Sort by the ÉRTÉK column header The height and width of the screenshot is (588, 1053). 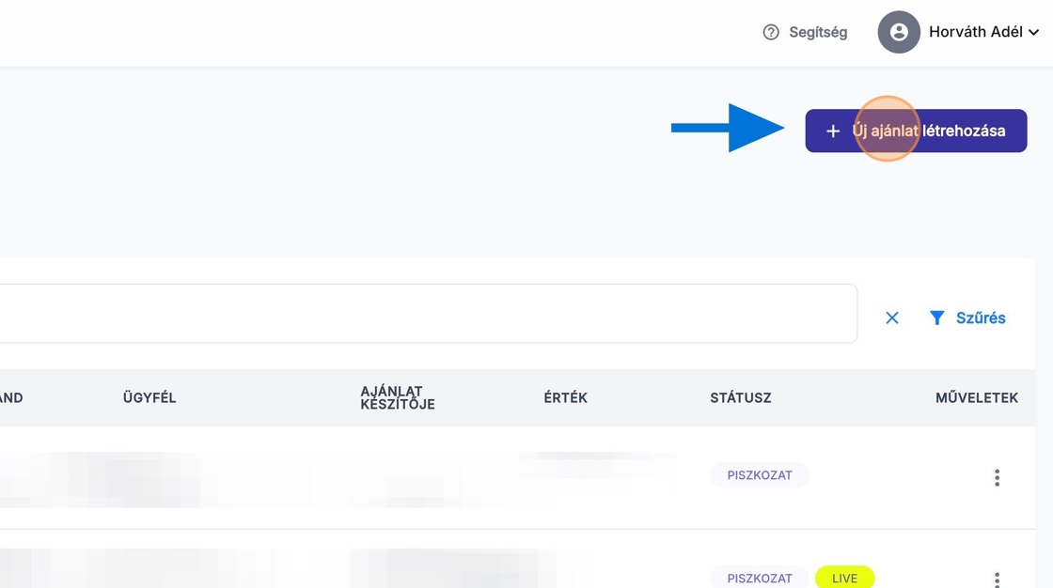point(565,398)
